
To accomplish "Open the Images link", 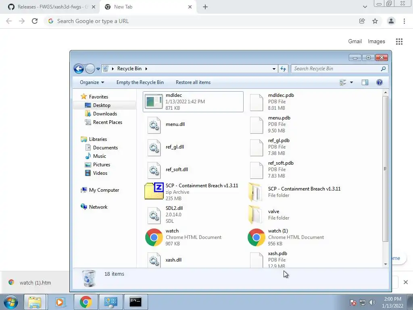I will (x=376, y=42).
